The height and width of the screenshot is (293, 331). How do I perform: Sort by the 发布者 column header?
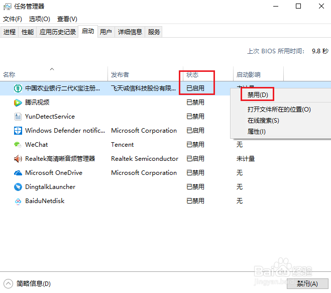coord(146,74)
